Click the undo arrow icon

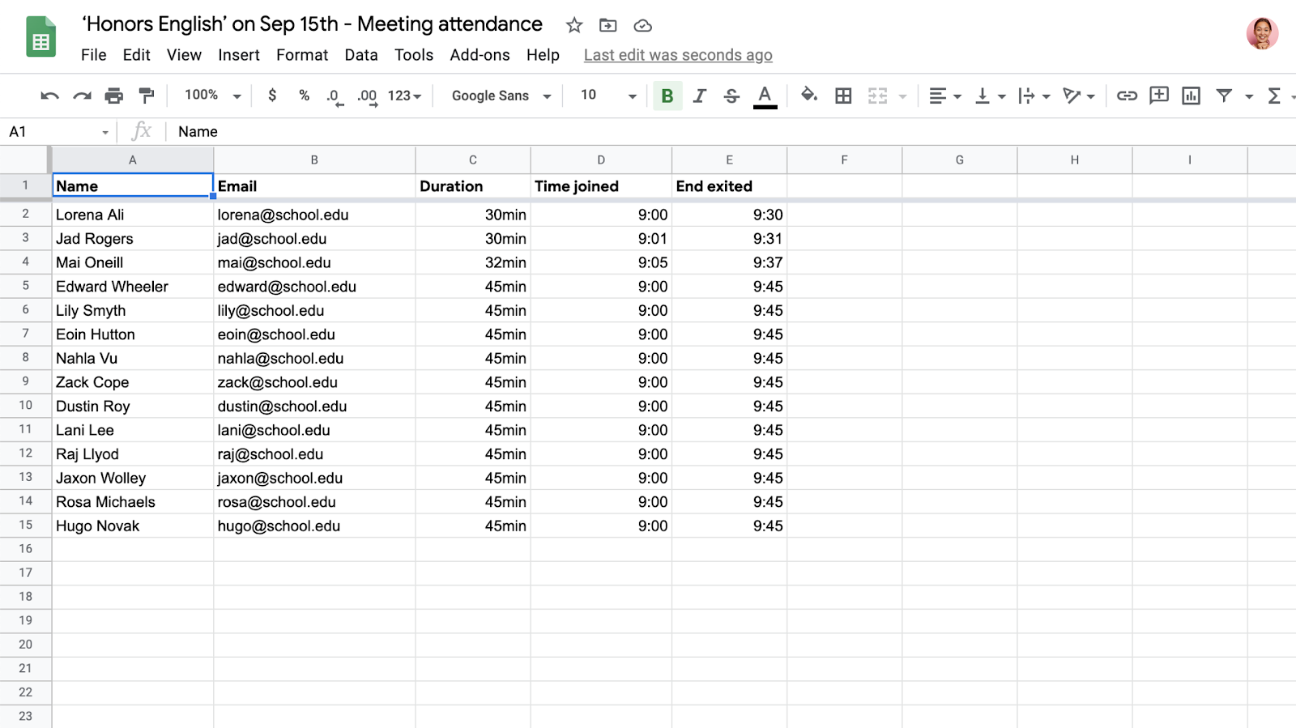(x=49, y=96)
